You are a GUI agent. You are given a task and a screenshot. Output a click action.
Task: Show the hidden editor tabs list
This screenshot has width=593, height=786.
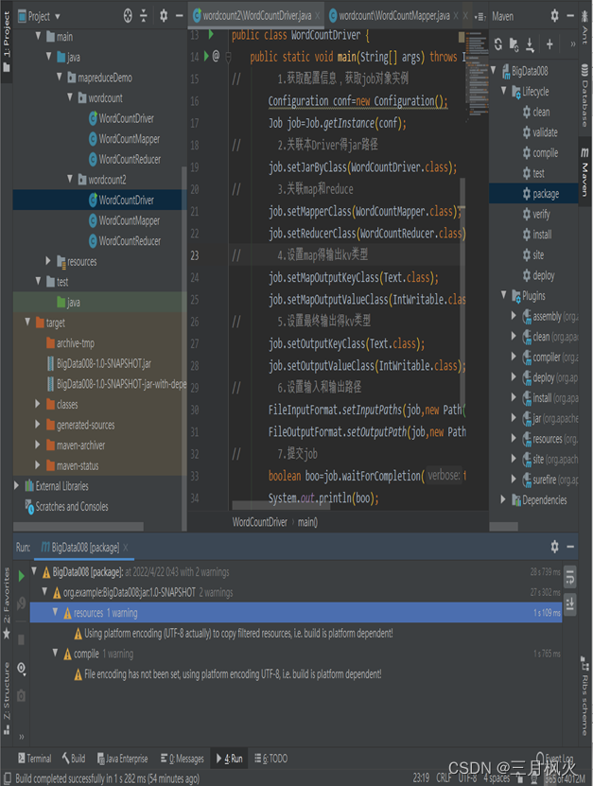click(480, 16)
